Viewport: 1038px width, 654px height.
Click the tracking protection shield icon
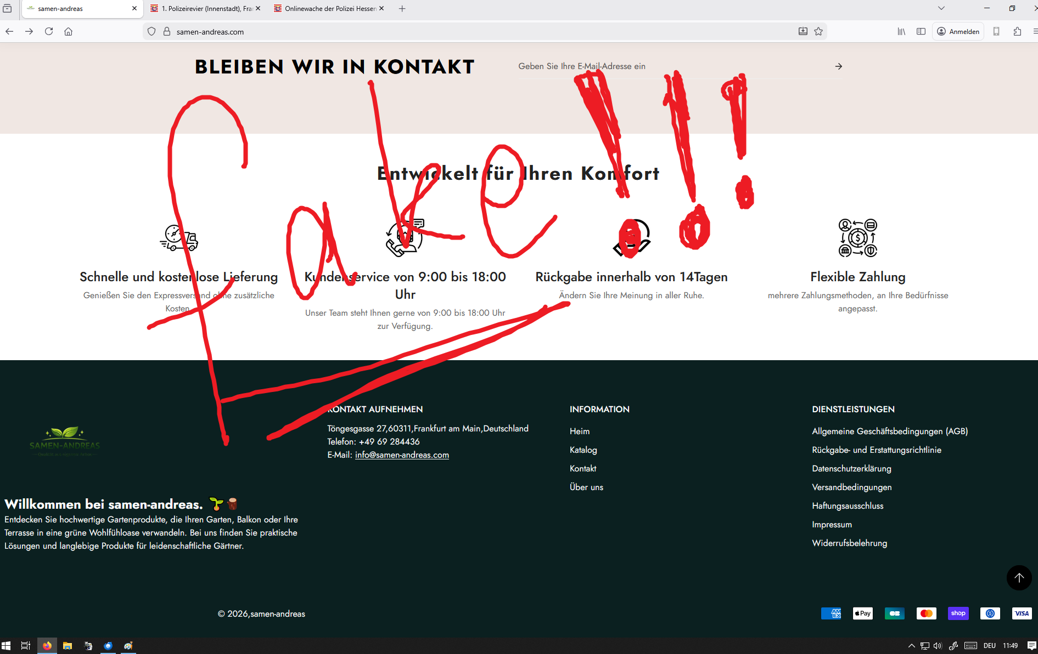[x=152, y=31]
